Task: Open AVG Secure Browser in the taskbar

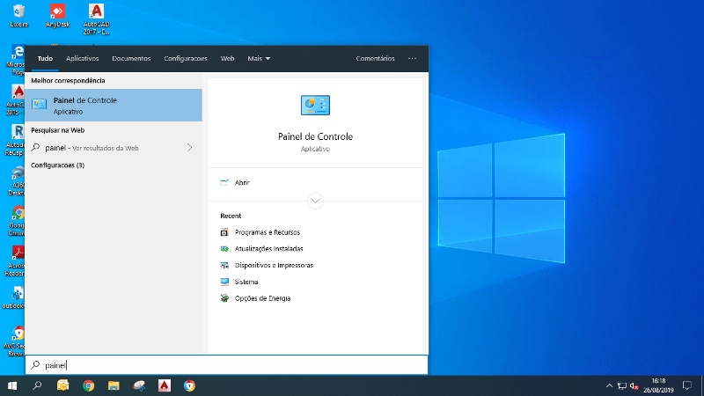Action: point(189,385)
